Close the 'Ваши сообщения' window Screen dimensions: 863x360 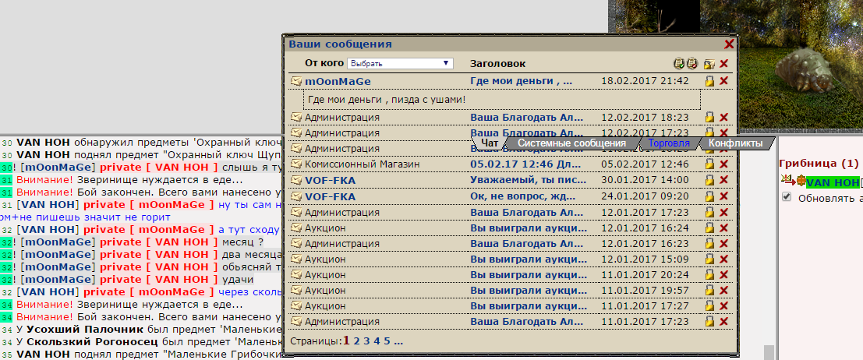click(729, 44)
